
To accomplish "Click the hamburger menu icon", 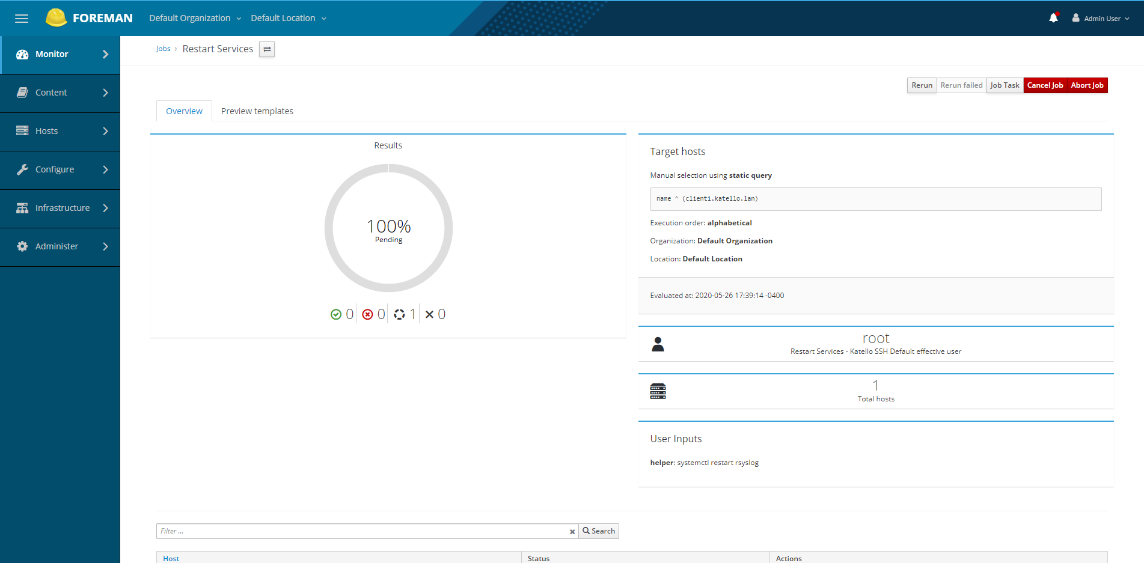I will [22, 19].
